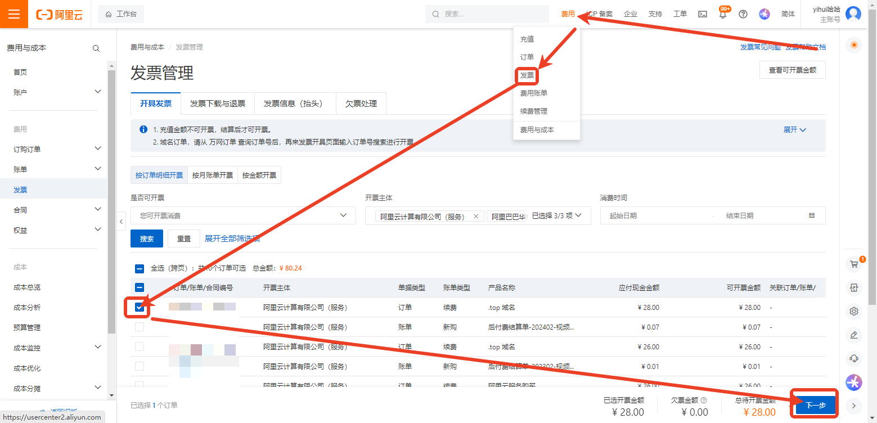The height and width of the screenshot is (423, 877).
Task: Collapse the left sidebar handle
Action: [122, 222]
